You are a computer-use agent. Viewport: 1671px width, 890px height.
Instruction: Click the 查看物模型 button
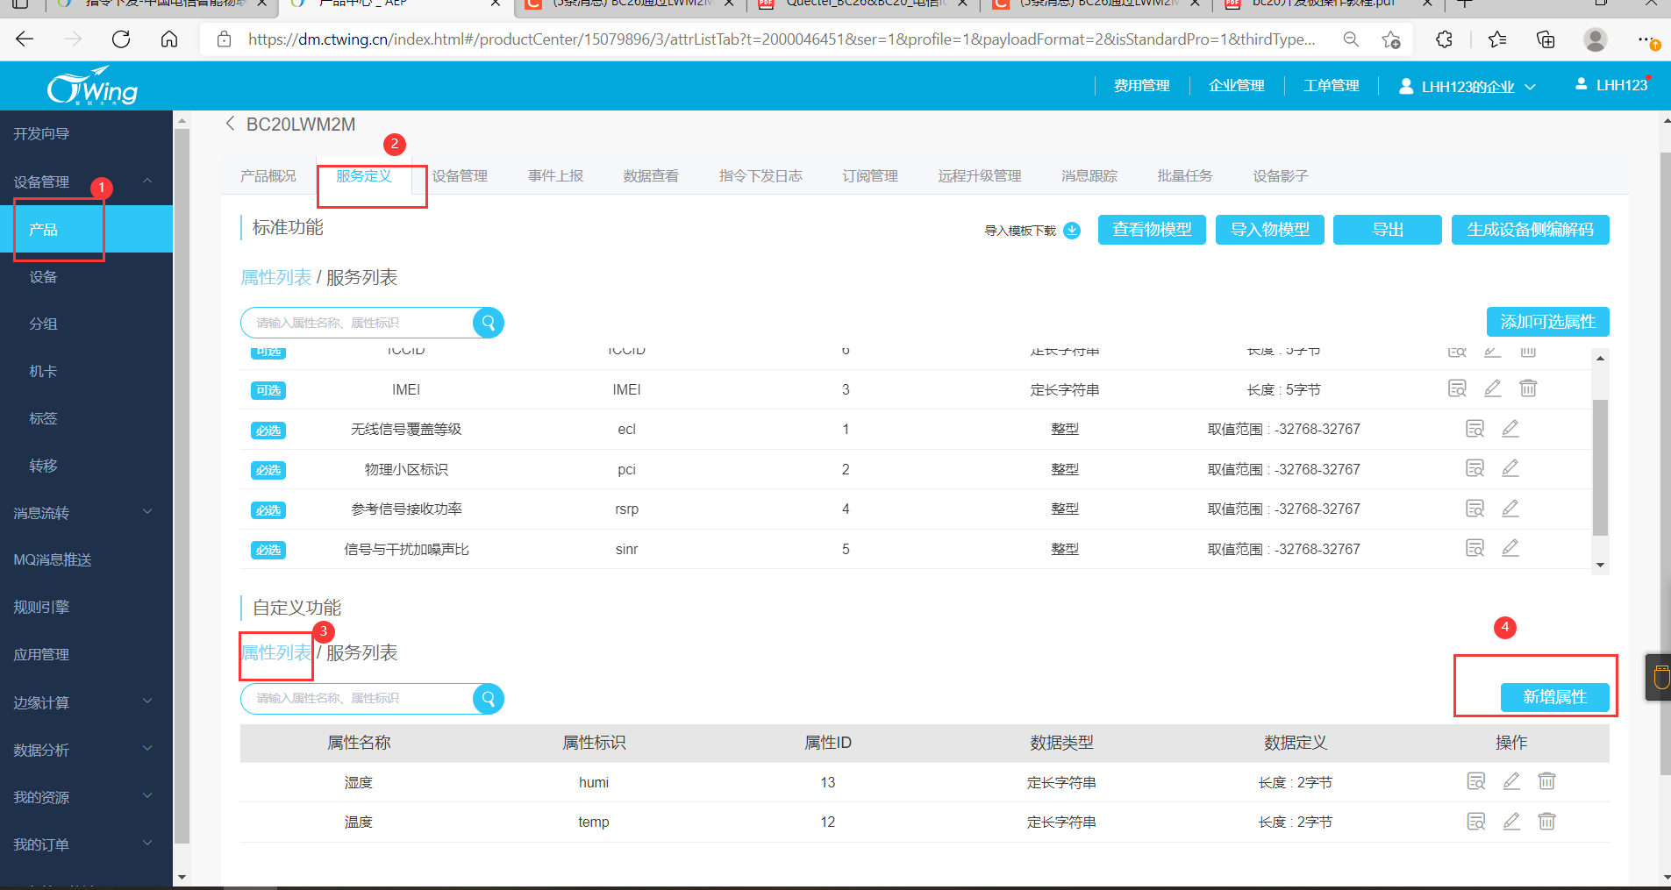point(1152,230)
